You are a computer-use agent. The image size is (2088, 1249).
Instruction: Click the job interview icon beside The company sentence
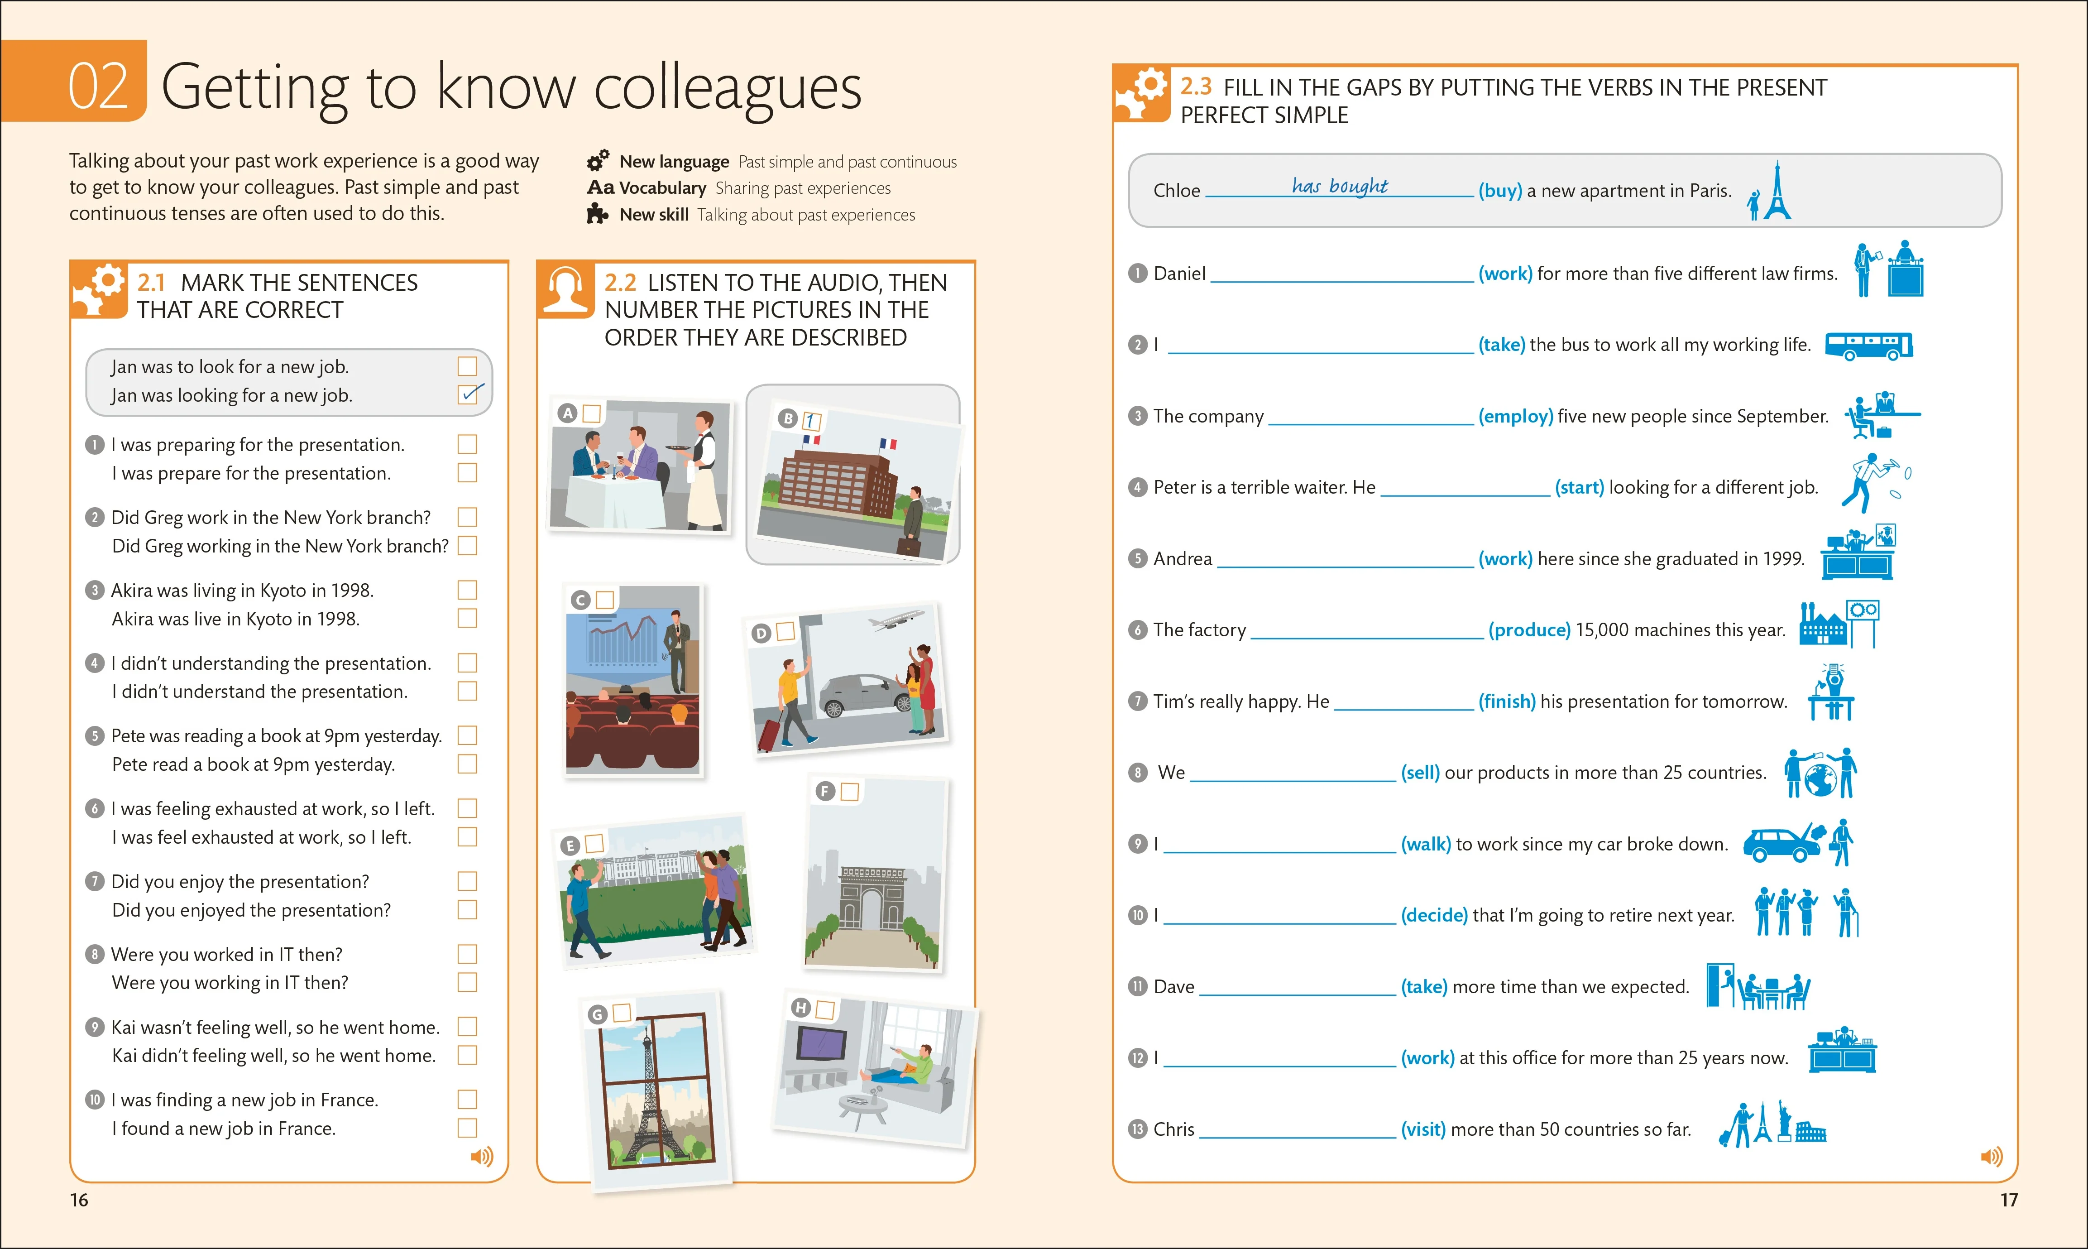[1883, 416]
